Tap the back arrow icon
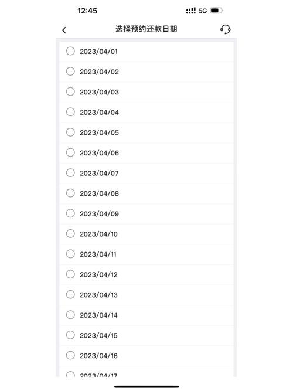293x391 pixels. [64, 30]
